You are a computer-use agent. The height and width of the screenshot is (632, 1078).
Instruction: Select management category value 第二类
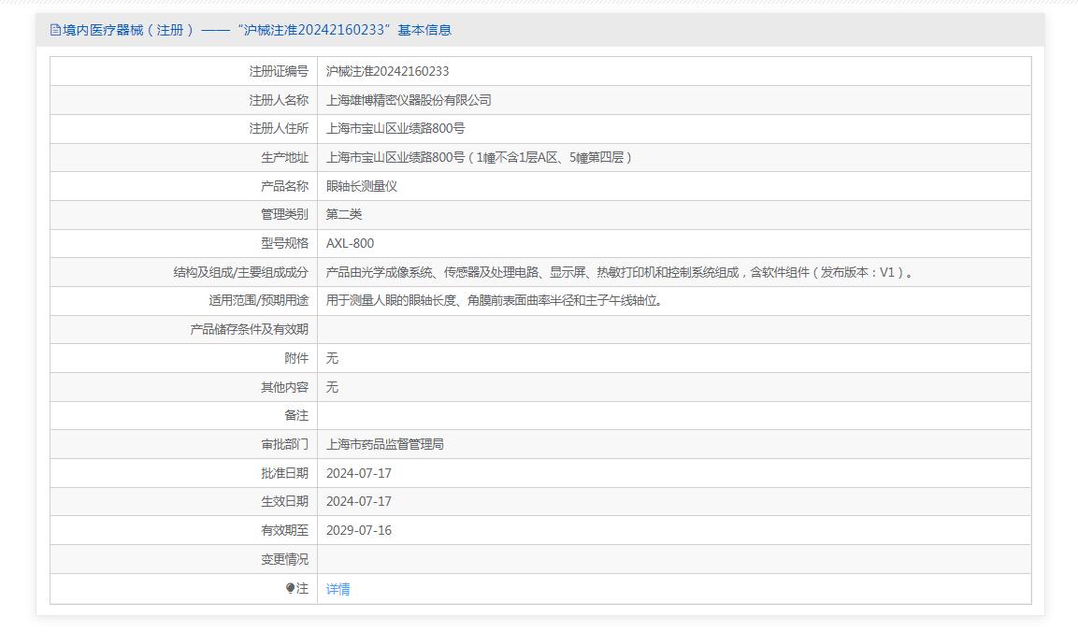(x=343, y=214)
